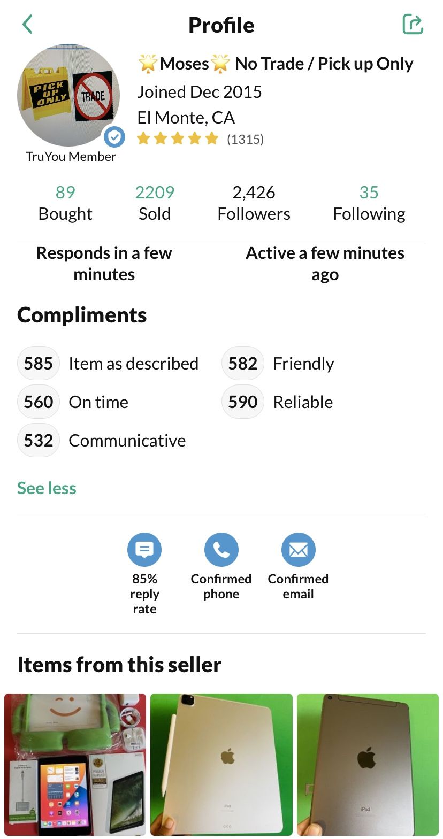443x839 pixels.
Task: Tap the back arrow icon
Action: coord(28,25)
